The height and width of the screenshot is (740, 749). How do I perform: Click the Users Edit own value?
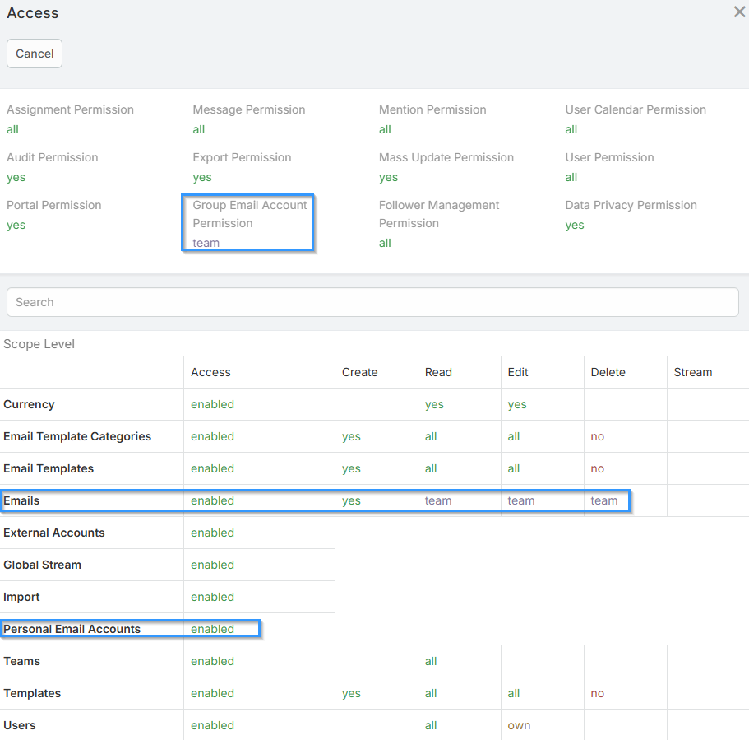[x=519, y=725]
